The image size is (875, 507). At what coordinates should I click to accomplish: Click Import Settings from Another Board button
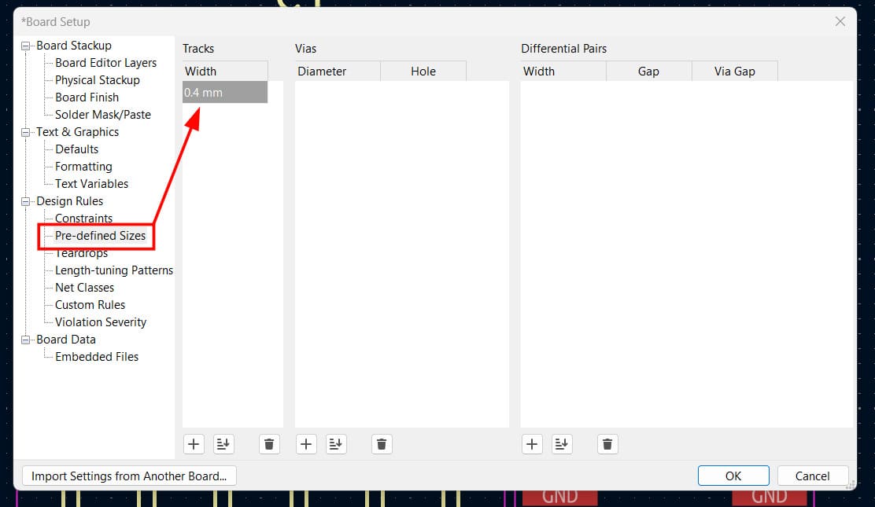[x=129, y=476]
